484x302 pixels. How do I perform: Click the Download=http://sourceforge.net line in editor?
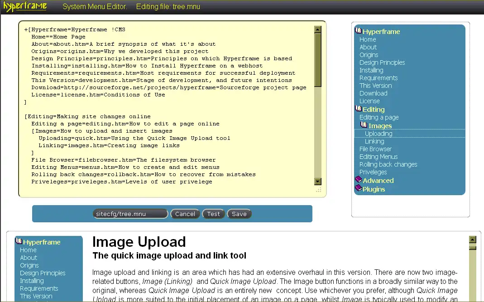pyautogui.click(x=169, y=88)
